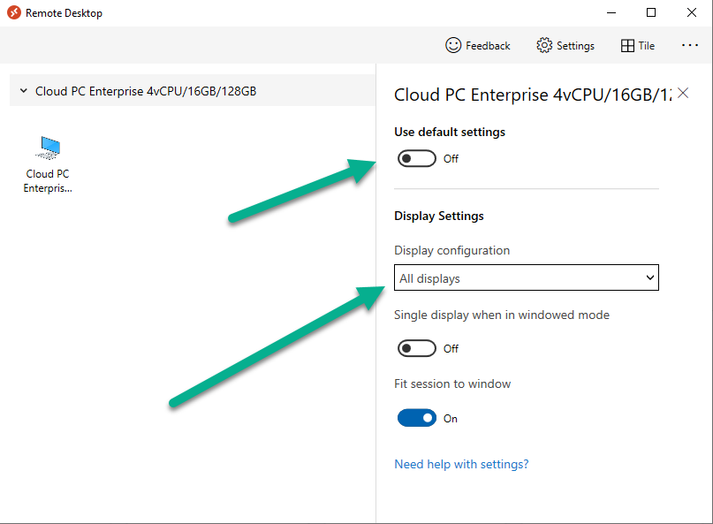The image size is (713, 524).
Task: Open Need help with settings link
Action: click(461, 464)
